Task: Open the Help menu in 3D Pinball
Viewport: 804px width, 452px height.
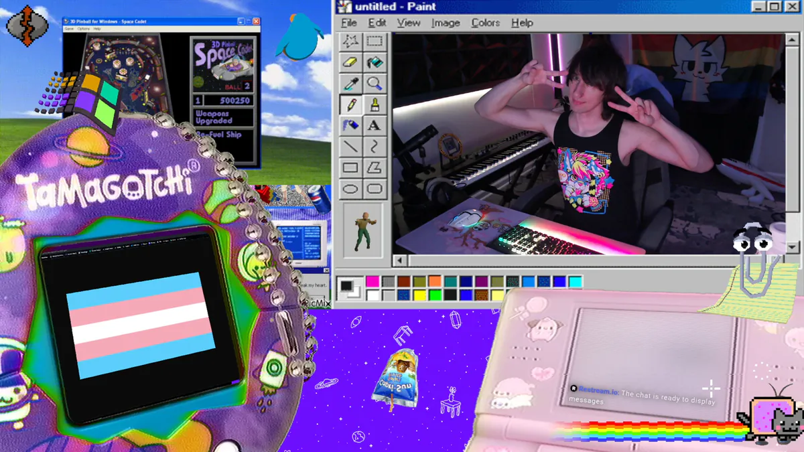Action: point(97,29)
